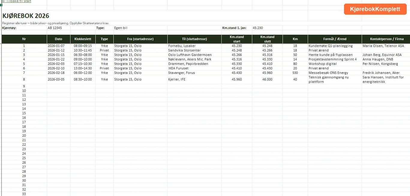The width and height of the screenshot is (410, 196).
Task: Click the 'Formål / Ærend' column header
Action: pyautogui.click(x=335, y=39)
